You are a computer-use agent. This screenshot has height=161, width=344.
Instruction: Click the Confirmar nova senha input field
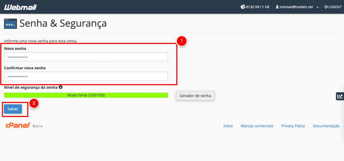pyautogui.click(x=86, y=76)
